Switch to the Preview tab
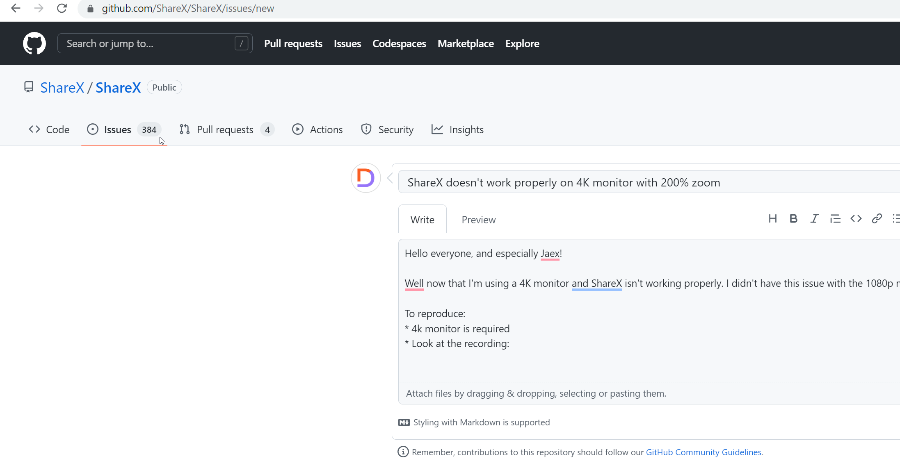Image resolution: width=900 pixels, height=461 pixels. (478, 219)
